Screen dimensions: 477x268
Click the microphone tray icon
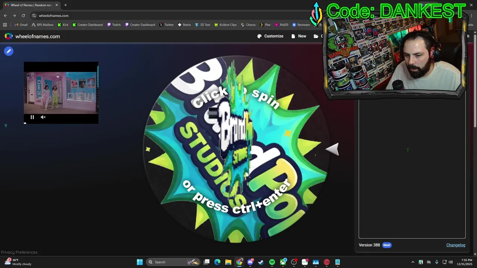tap(437, 262)
